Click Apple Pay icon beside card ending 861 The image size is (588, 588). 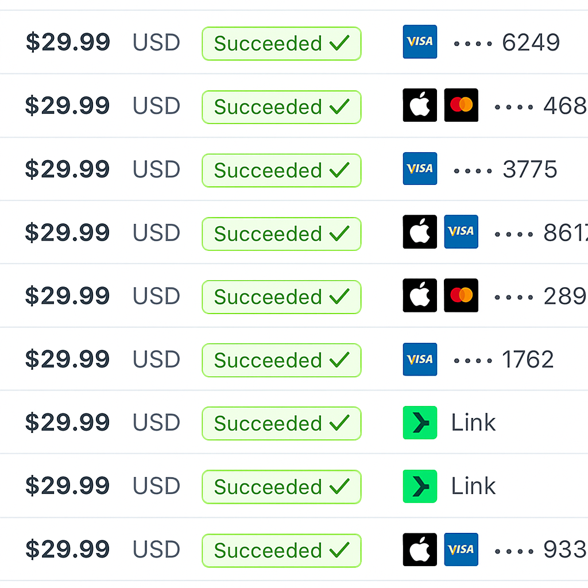click(420, 232)
